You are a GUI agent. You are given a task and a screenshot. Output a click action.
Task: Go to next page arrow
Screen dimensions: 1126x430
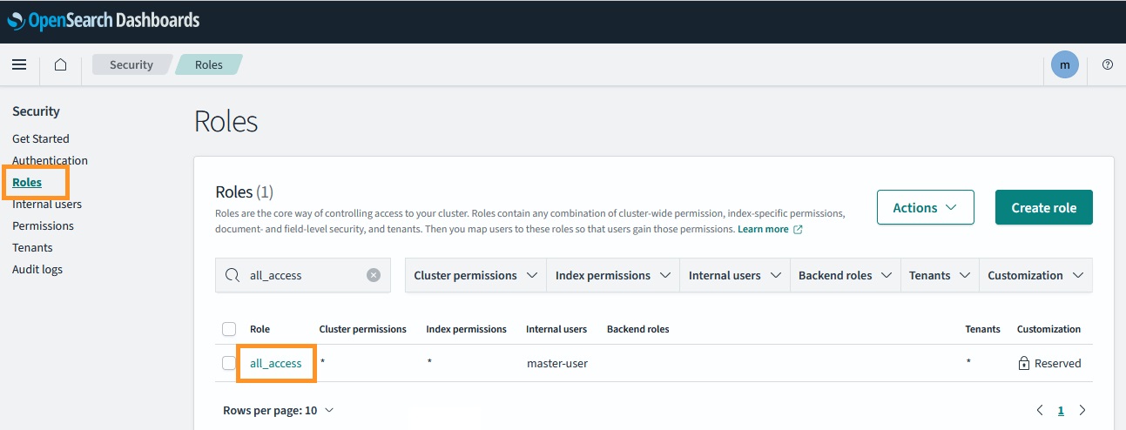[x=1082, y=410]
